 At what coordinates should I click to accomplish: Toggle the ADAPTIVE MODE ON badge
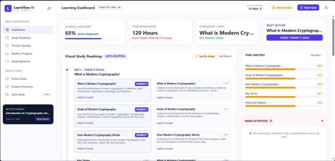(110, 7)
